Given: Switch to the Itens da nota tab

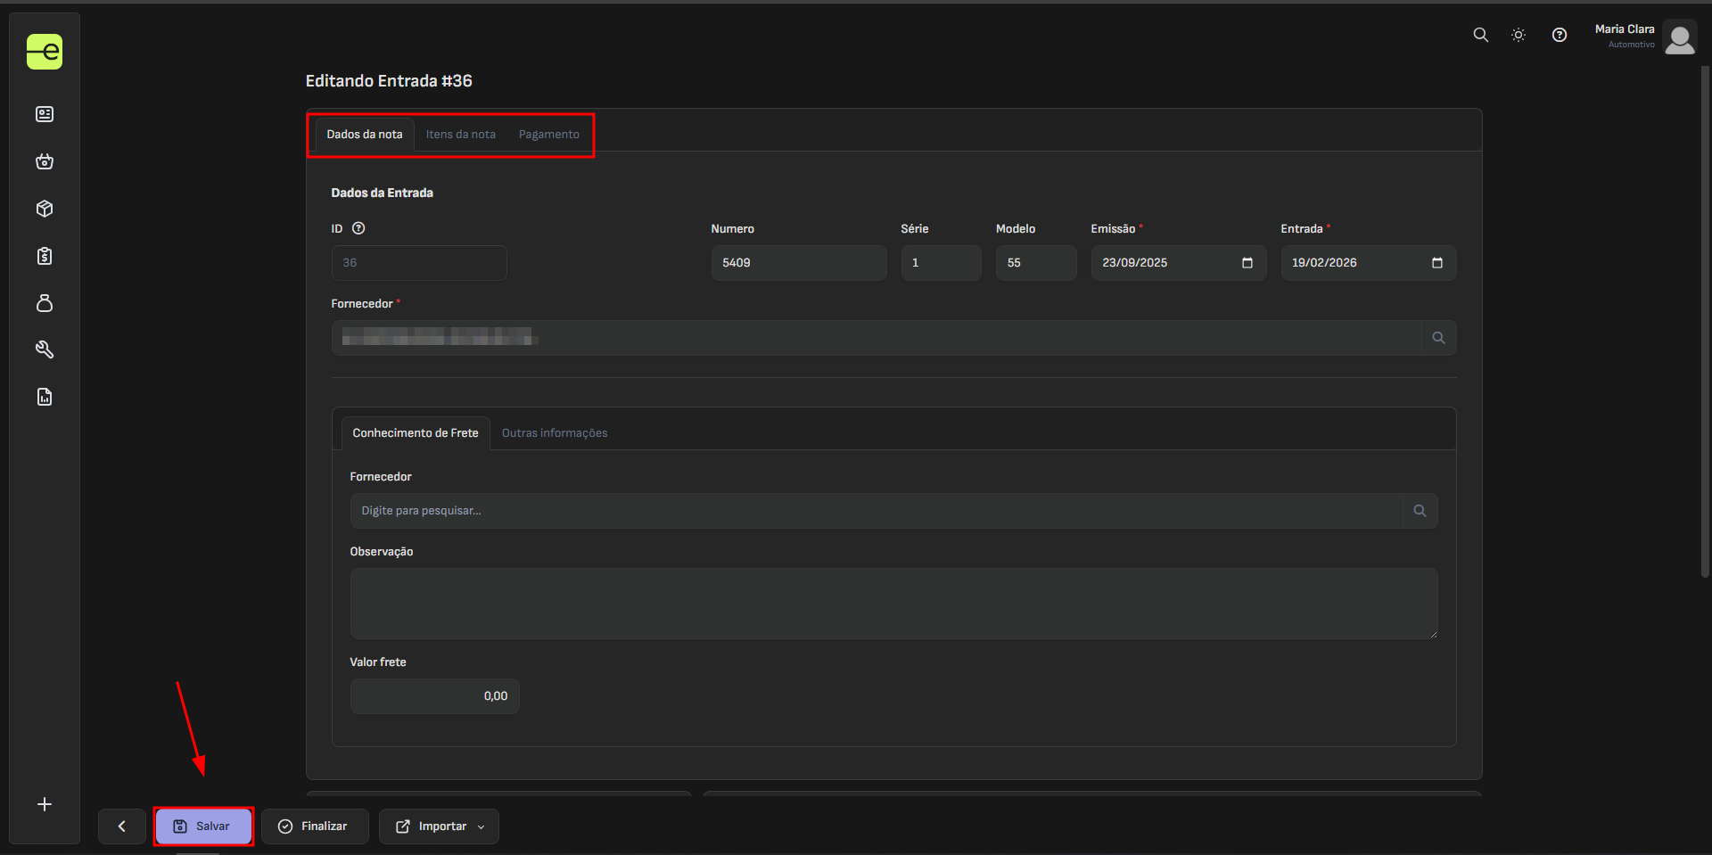Looking at the screenshot, I should 460,135.
